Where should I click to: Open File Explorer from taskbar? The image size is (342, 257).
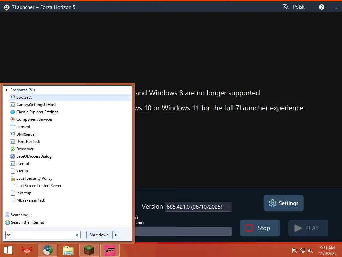(68, 250)
